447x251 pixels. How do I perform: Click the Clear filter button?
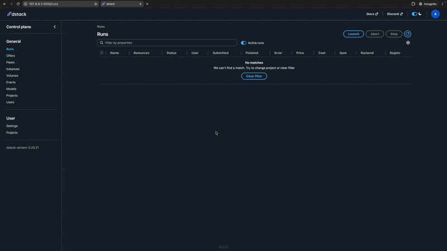tap(254, 76)
